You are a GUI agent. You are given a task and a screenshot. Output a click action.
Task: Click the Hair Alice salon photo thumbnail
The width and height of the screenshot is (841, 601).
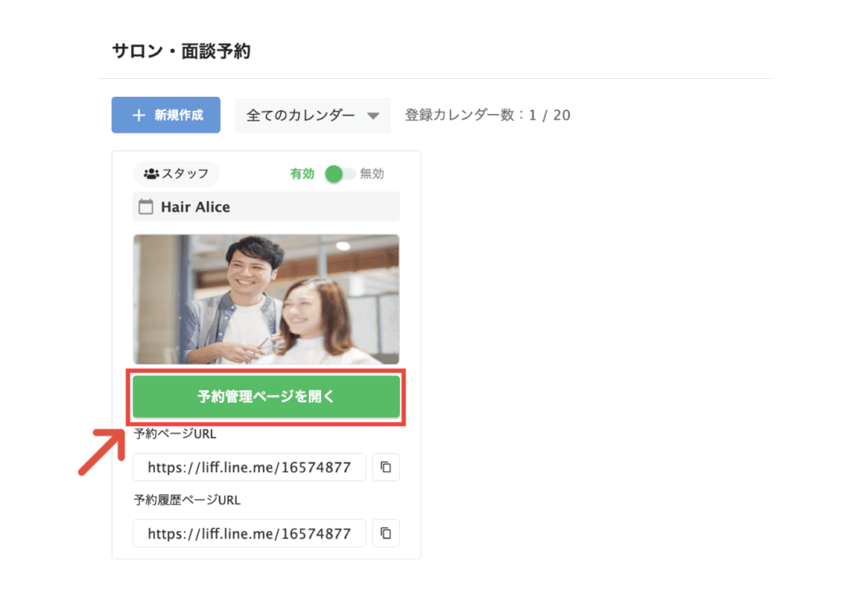click(x=266, y=299)
